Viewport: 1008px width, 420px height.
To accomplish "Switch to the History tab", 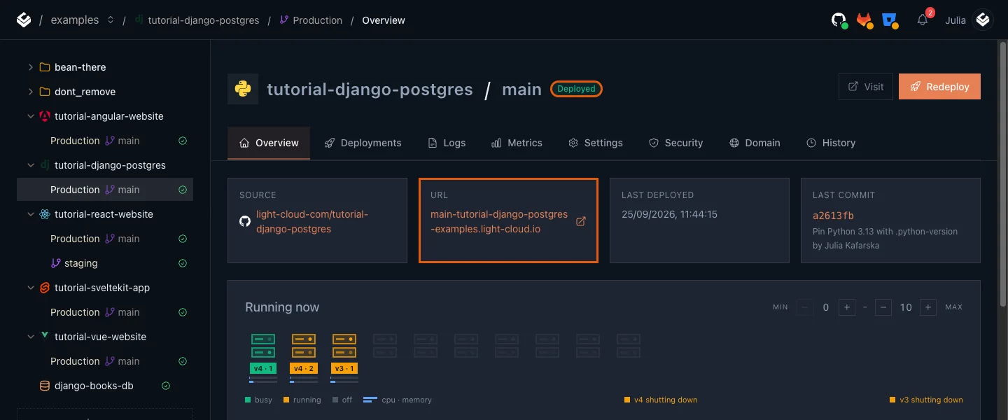I will pyautogui.click(x=831, y=143).
